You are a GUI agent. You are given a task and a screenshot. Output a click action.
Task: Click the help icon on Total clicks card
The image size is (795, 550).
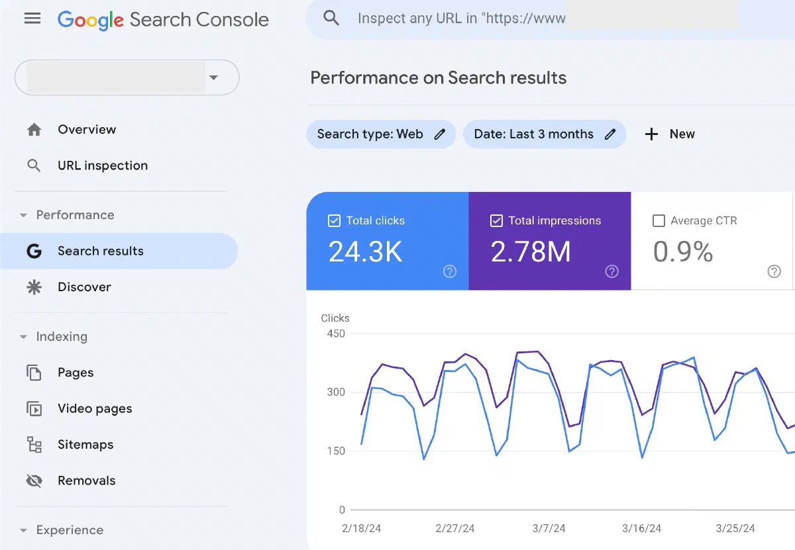click(x=450, y=271)
